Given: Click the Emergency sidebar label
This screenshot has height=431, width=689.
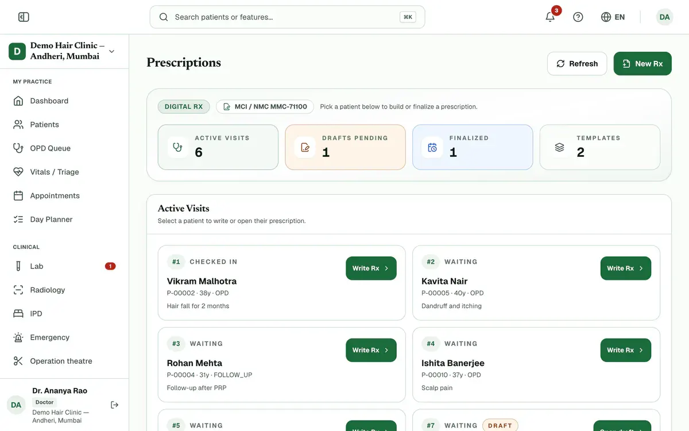Looking at the screenshot, I should pyautogui.click(x=50, y=338).
